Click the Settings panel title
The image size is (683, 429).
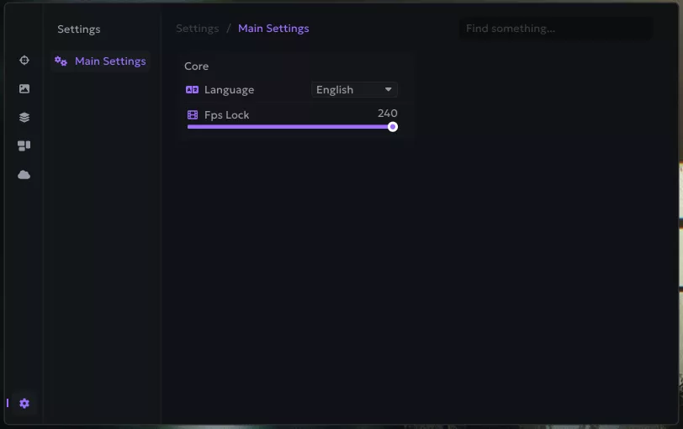coord(79,29)
